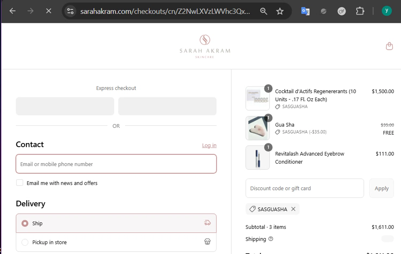Stop loading the page

coord(49,11)
